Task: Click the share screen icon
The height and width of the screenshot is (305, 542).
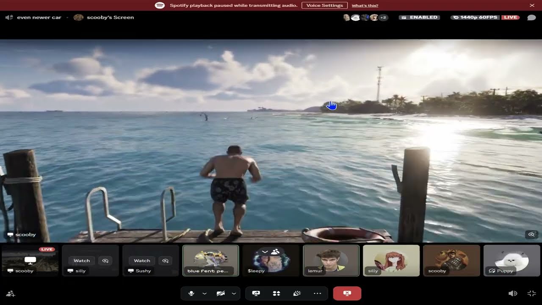Action: tap(256, 293)
